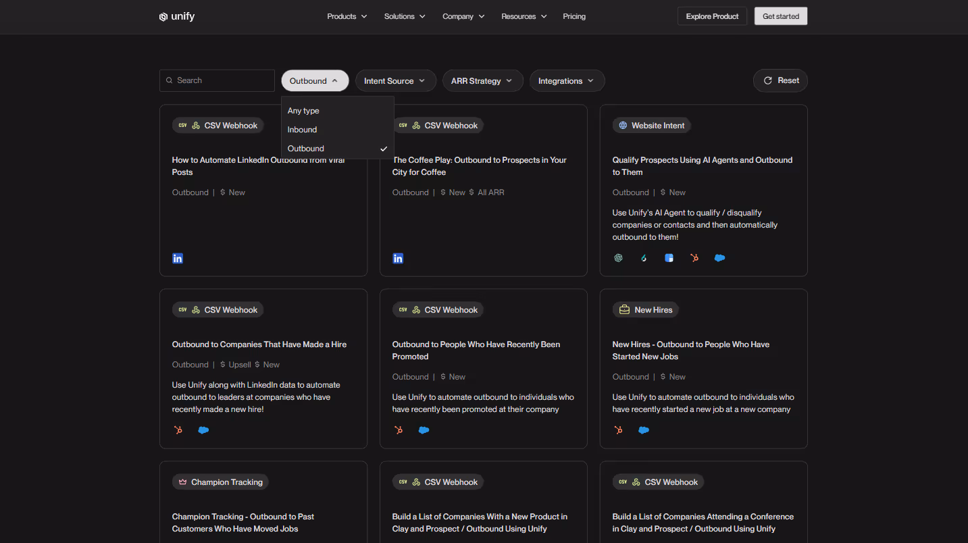Click CSV icon on New Product list card tag
Screen dimensions: 968x543
tap(403, 482)
